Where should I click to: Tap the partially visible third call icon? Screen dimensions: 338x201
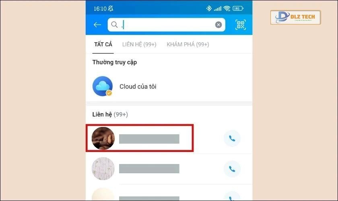click(x=232, y=197)
